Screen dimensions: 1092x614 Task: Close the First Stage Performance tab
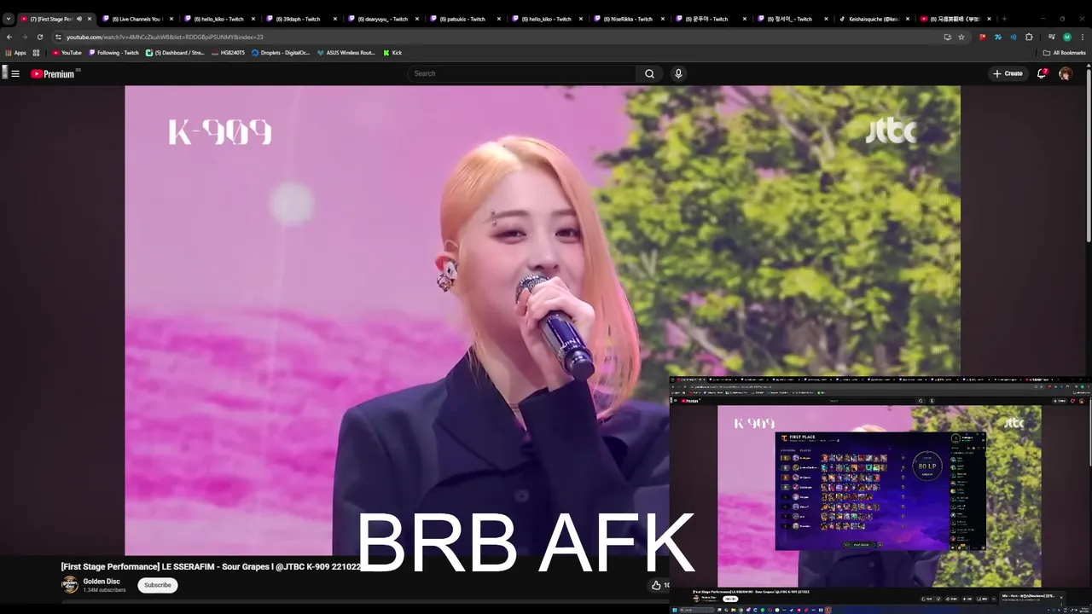point(89,19)
